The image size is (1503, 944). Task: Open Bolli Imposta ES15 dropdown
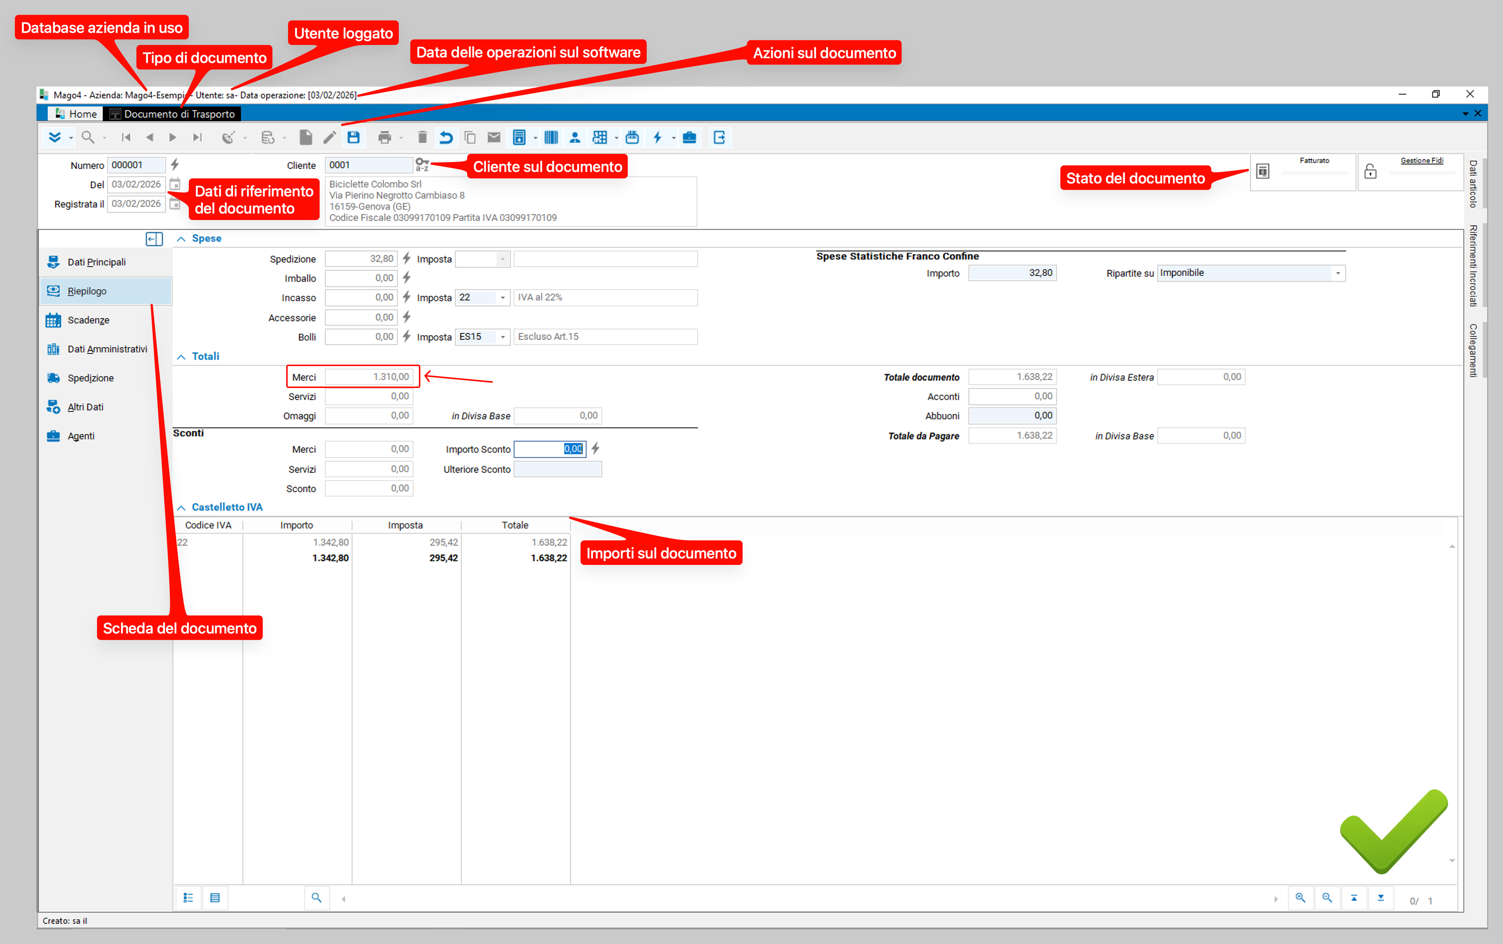(x=502, y=337)
